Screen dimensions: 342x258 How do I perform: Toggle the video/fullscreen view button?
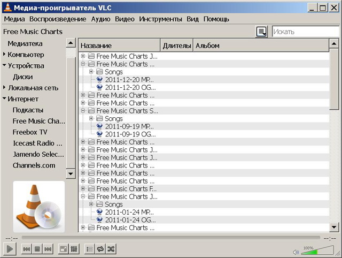pyautogui.click(x=64, y=249)
